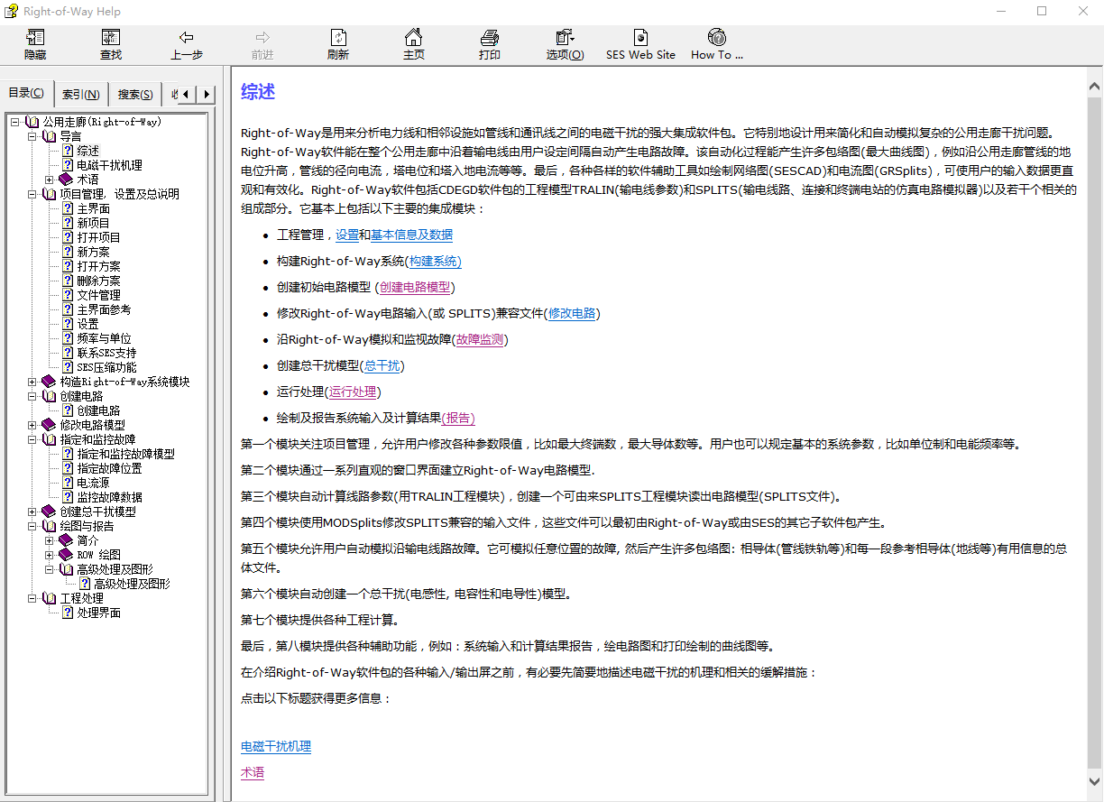Open the 打开方案 tree topic
This screenshot has width=1104, height=802.
coord(98,266)
